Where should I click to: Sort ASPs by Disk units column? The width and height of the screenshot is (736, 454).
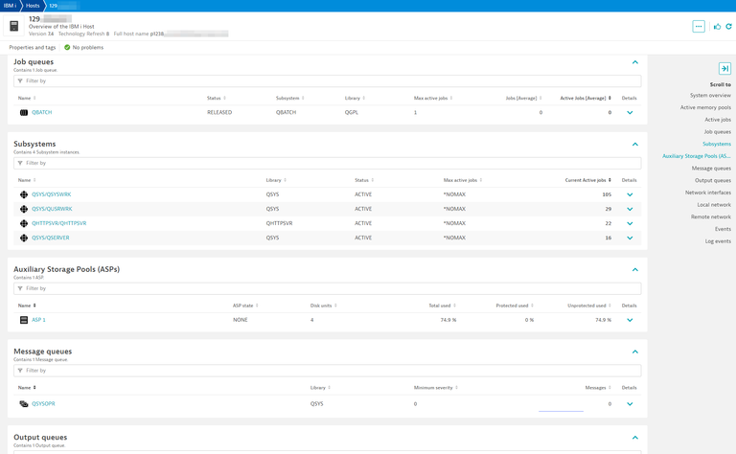(323, 306)
